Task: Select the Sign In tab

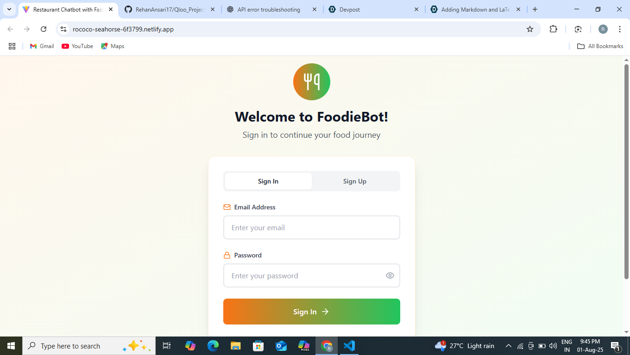Action: point(268,181)
